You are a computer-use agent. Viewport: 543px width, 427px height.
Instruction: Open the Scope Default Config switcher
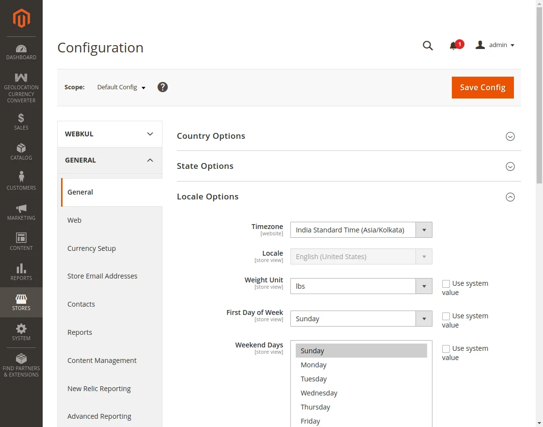121,87
